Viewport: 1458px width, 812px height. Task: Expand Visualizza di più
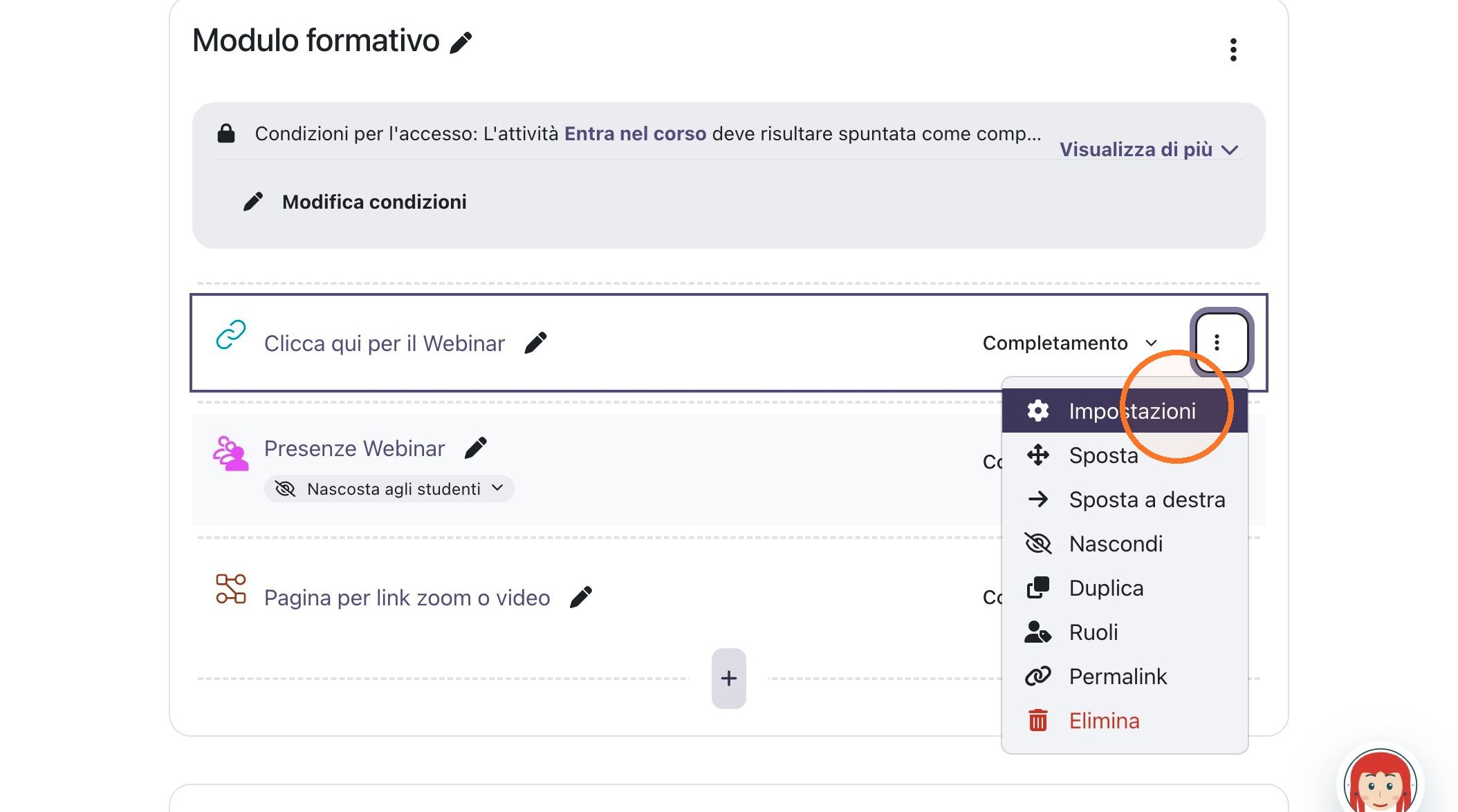tap(1149, 149)
